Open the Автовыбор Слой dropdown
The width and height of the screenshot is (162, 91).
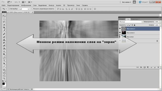pyautogui.click(x=24, y=9)
